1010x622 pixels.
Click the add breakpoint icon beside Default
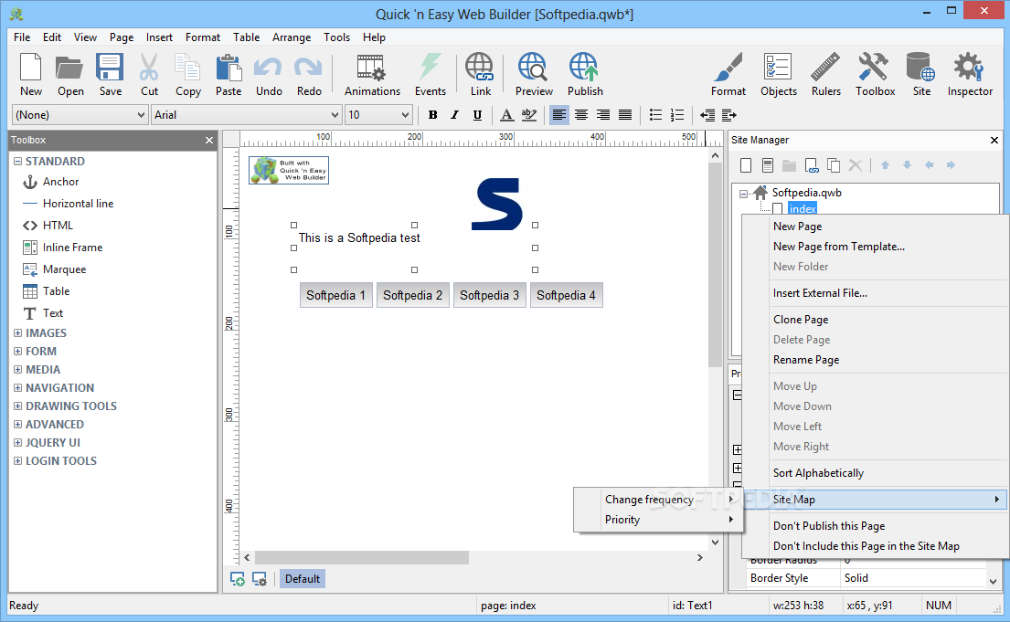(x=237, y=579)
